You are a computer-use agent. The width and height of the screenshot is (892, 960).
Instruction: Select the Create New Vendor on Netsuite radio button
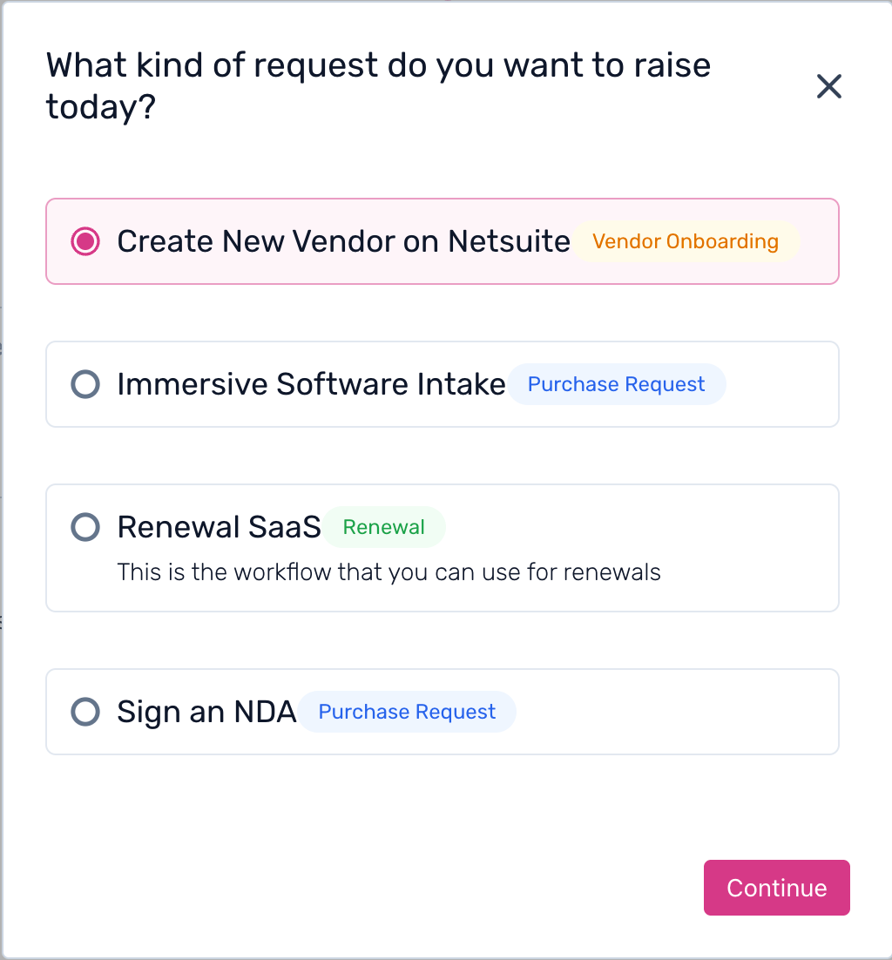point(85,241)
